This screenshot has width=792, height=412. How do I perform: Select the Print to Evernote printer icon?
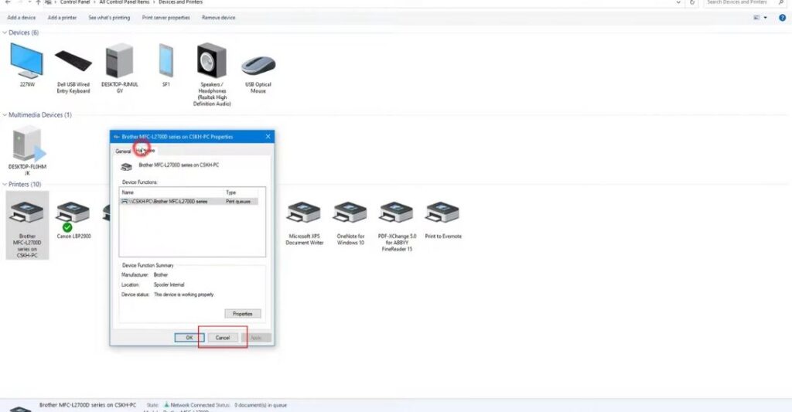click(442, 213)
